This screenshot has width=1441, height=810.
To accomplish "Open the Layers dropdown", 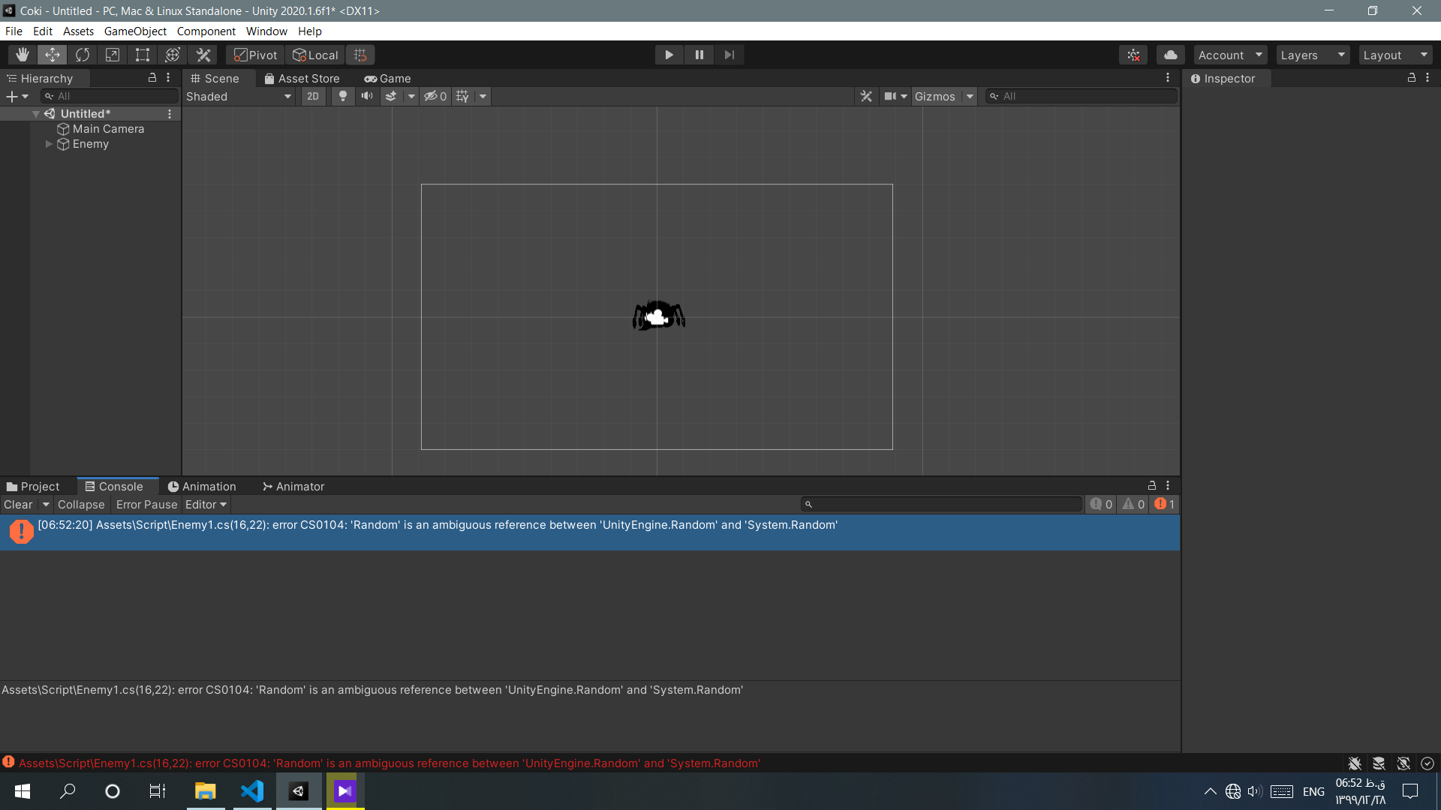I will tap(1312, 55).
